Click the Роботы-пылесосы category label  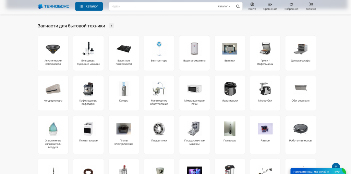[300, 141]
